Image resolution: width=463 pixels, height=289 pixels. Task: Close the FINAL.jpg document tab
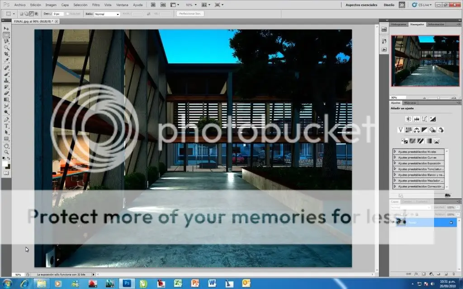tap(57, 21)
